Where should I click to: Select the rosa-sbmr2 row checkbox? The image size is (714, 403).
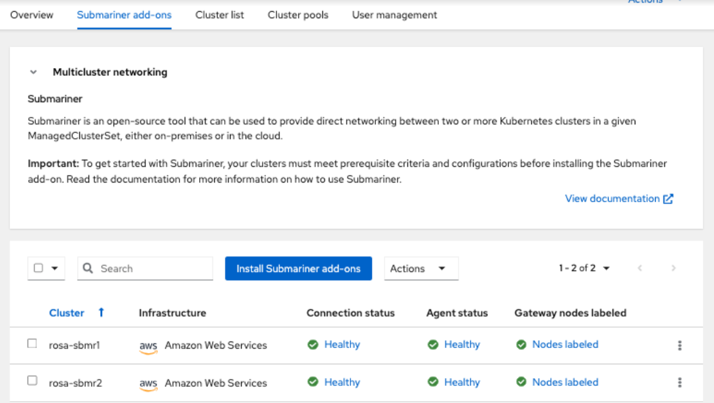coord(32,381)
